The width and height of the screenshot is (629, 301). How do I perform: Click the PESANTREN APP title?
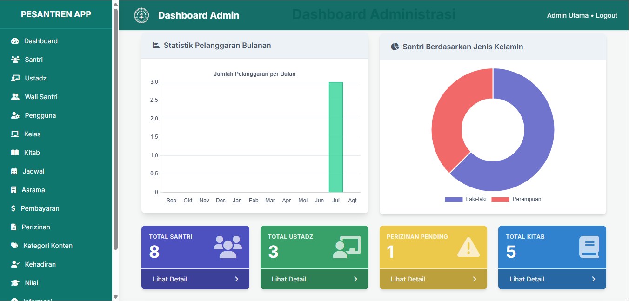click(x=56, y=14)
